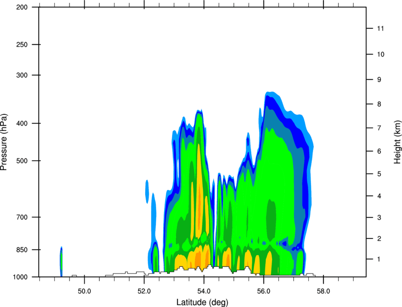Pick the 2 km height label
Viewport: 402px width, 307px height.
[379, 239]
